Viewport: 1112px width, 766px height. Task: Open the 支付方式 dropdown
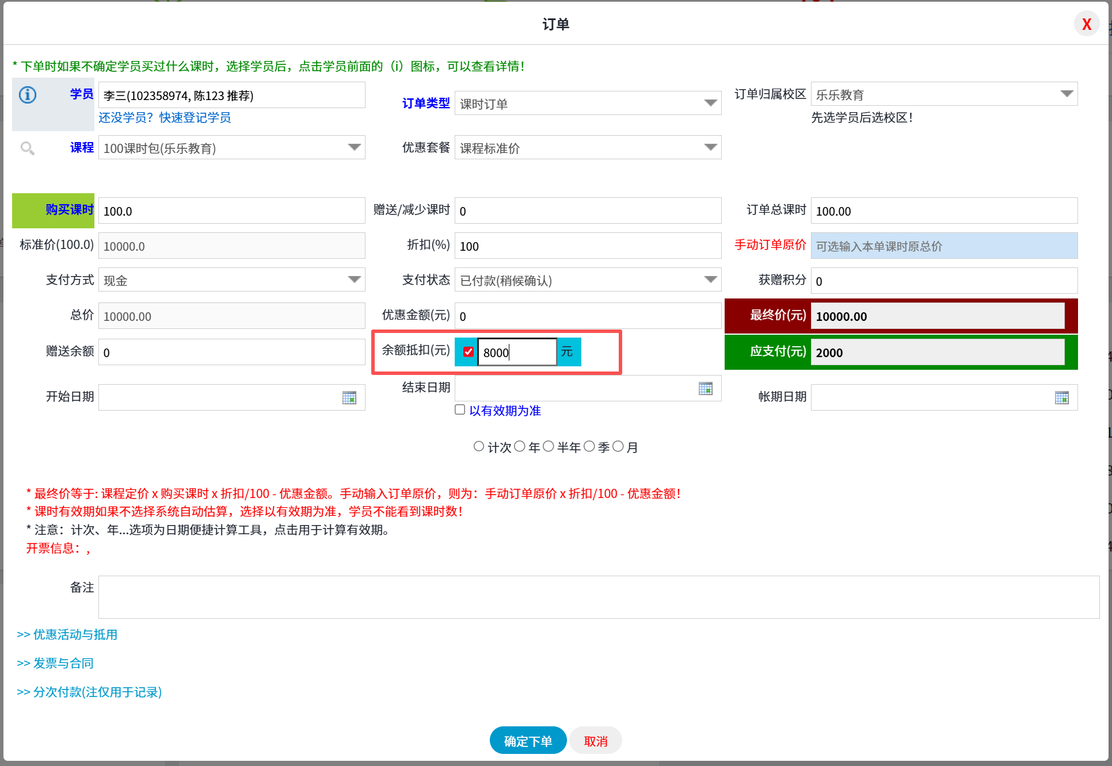(355, 279)
